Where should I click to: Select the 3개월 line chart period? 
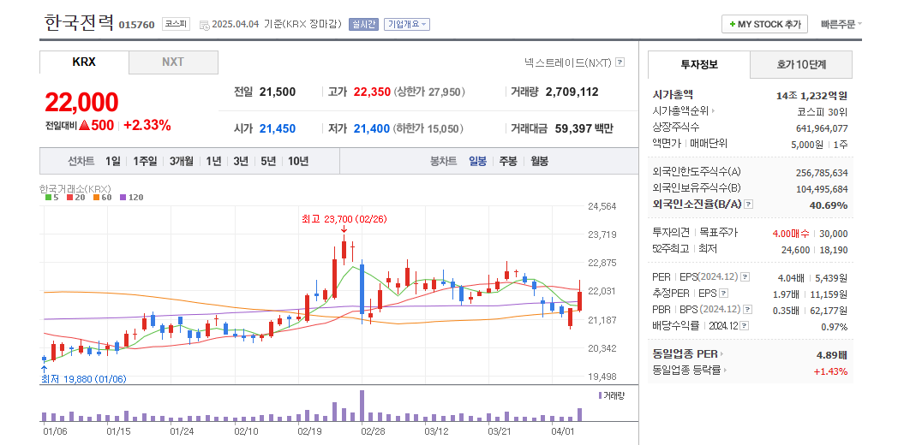(181, 161)
